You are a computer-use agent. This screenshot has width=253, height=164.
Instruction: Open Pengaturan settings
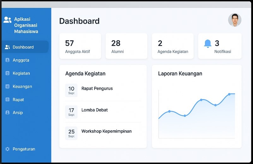point(24,149)
